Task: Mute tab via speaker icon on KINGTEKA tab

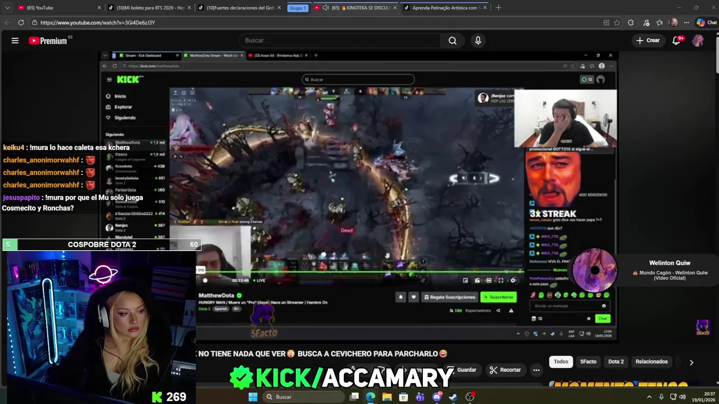Action: click(x=325, y=8)
